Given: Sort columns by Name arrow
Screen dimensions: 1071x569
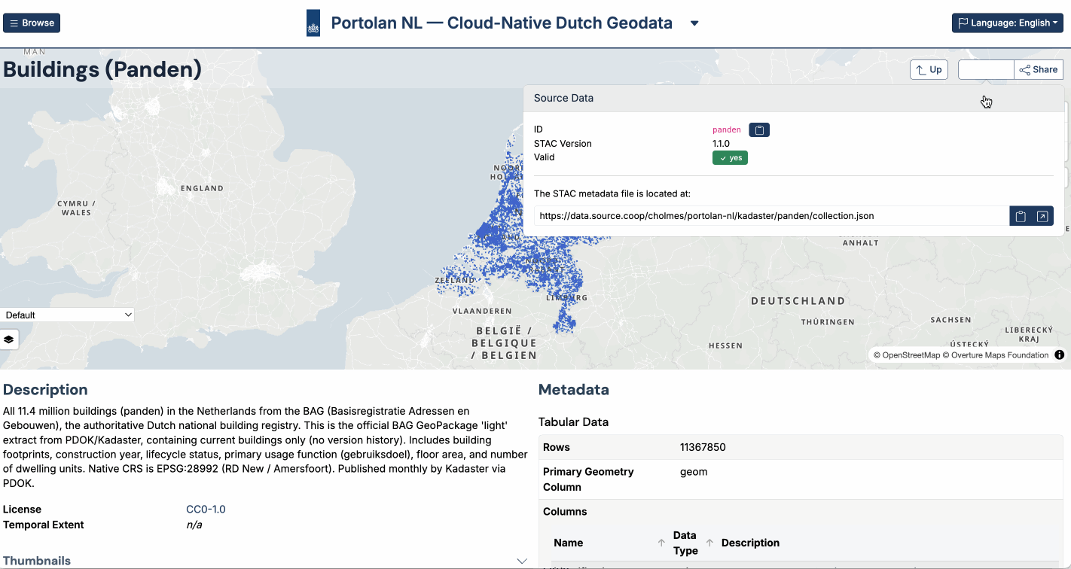Looking at the screenshot, I should (x=661, y=543).
